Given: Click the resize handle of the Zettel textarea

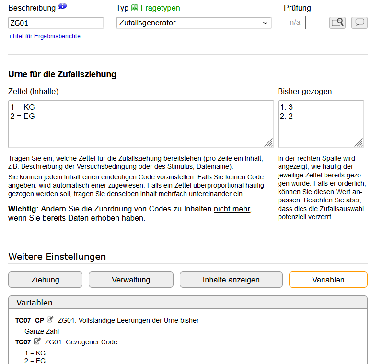Looking at the screenshot, I should click(268, 142).
